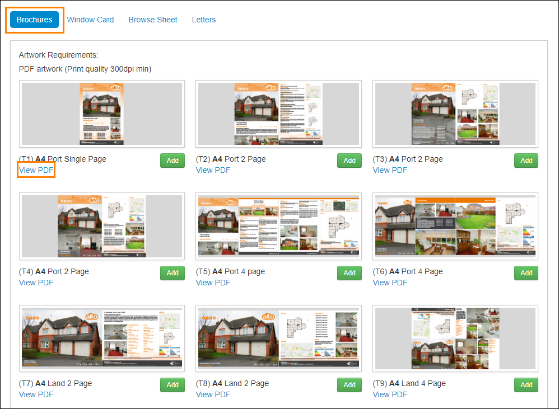The image size is (559, 409).
Task: View PDF for T3 template
Action: click(390, 170)
